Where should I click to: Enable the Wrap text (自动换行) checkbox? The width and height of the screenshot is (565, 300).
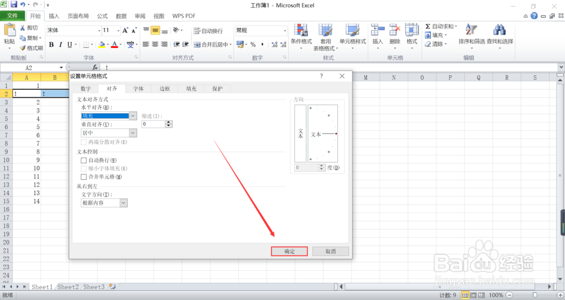tap(84, 160)
